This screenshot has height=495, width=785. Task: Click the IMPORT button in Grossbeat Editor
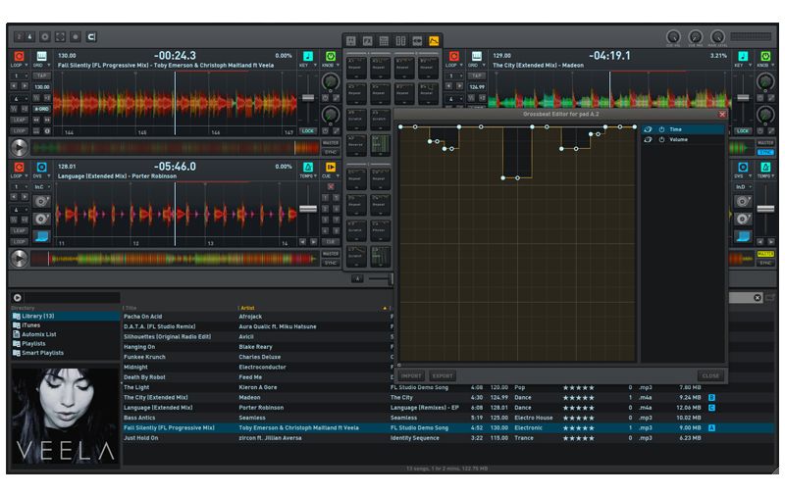411,375
